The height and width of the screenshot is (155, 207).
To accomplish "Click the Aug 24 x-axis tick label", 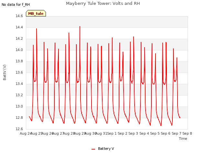I will [26, 133].
